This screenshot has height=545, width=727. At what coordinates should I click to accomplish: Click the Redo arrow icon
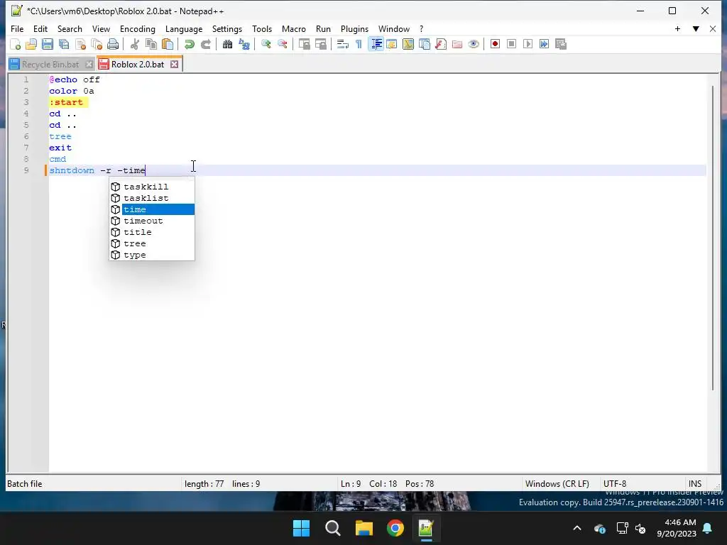point(205,44)
